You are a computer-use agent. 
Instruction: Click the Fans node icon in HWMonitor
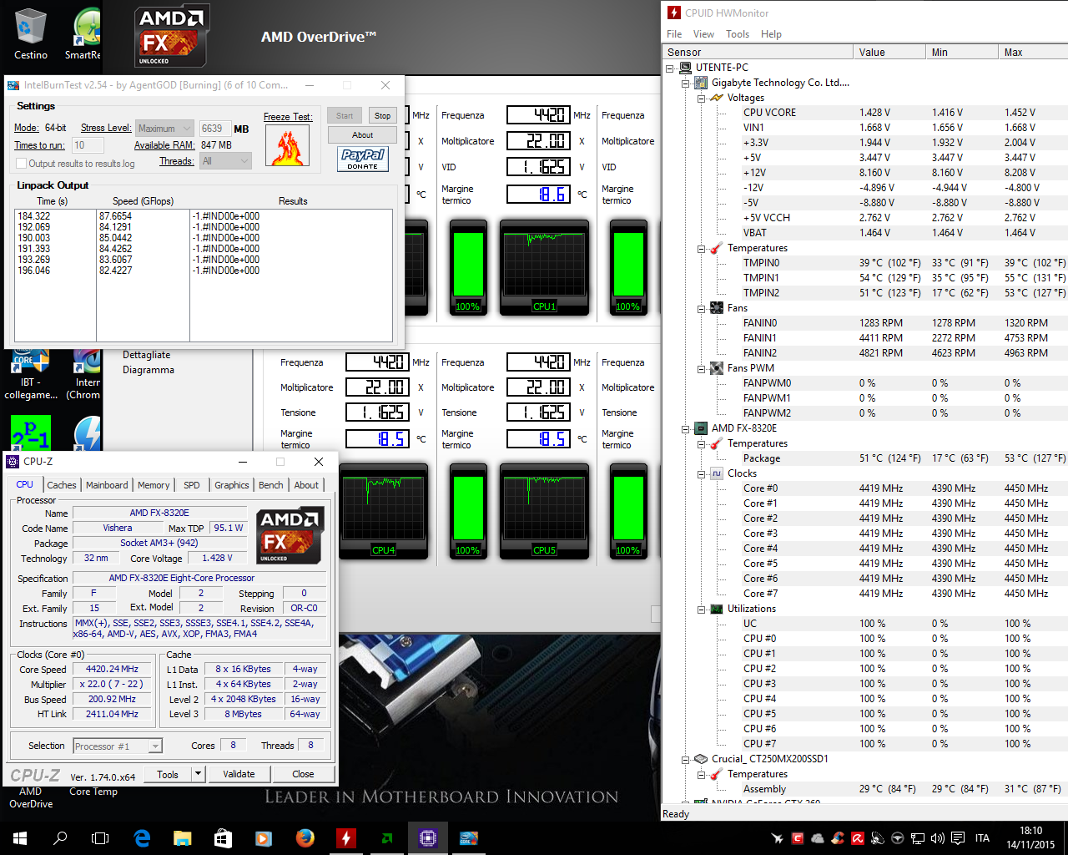(717, 308)
